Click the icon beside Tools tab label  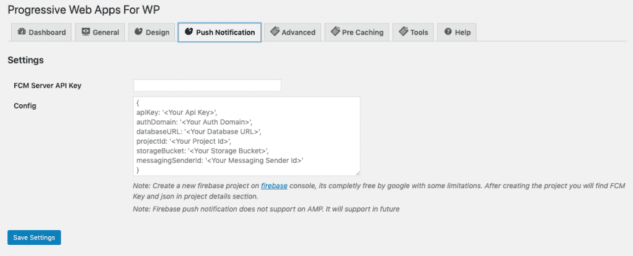[x=403, y=32]
